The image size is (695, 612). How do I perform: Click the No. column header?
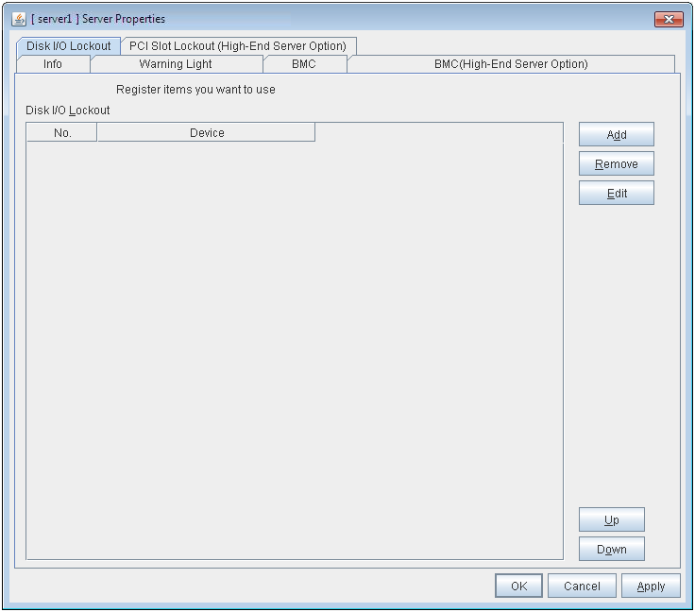[61, 132]
